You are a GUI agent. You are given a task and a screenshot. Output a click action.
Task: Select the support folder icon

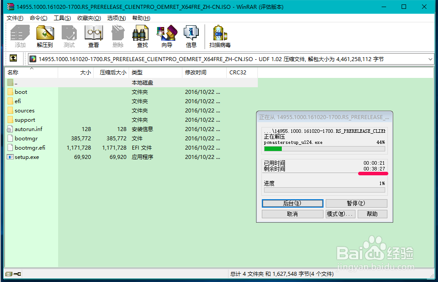pos(10,120)
